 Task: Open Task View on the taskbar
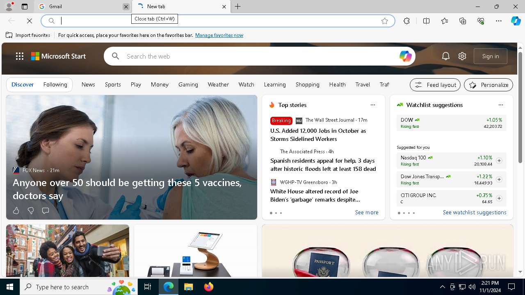(x=148, y=287)
